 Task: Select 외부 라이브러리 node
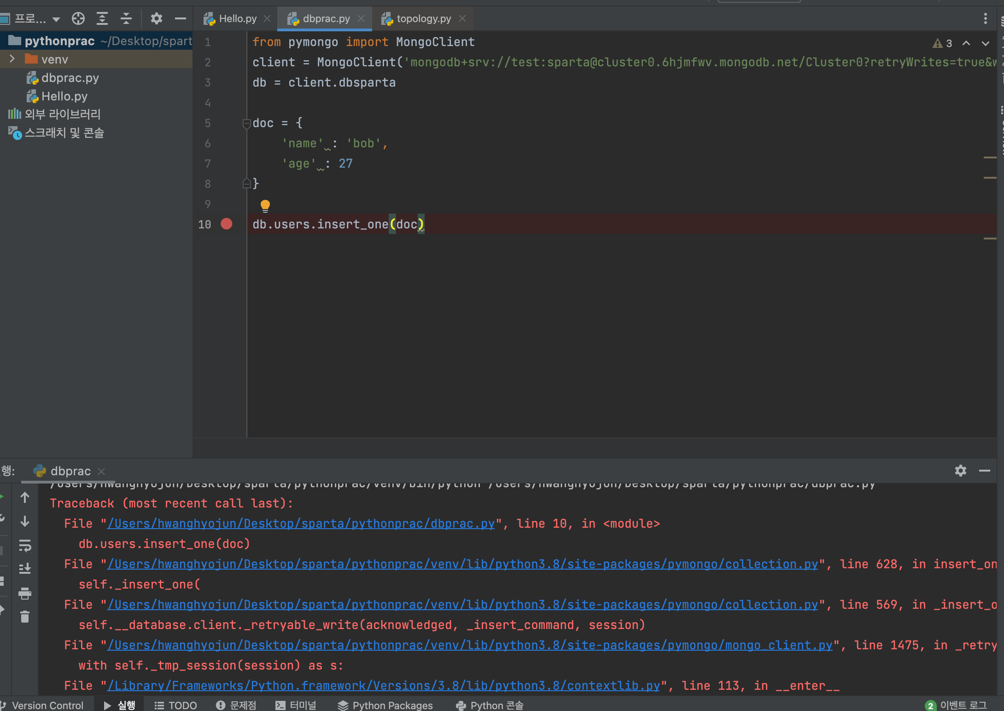coord(54,114)
